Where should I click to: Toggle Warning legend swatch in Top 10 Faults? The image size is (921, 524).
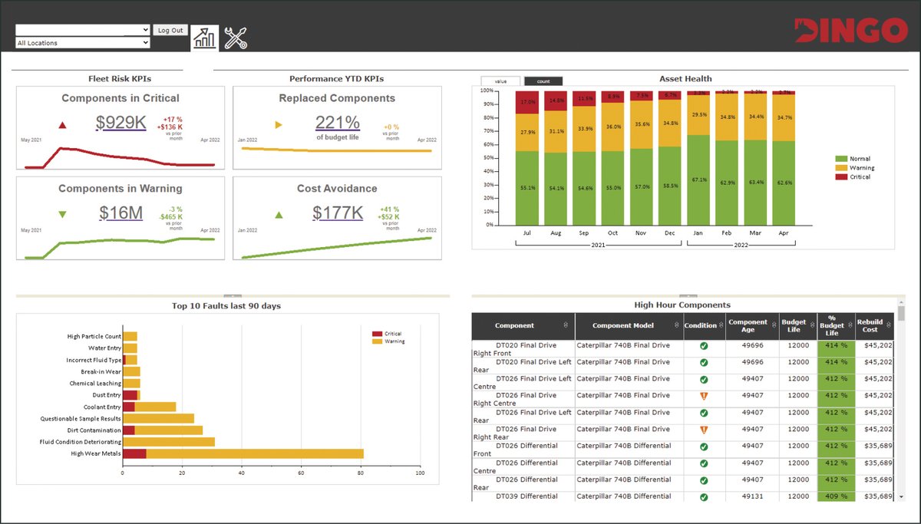pos(377,341)
